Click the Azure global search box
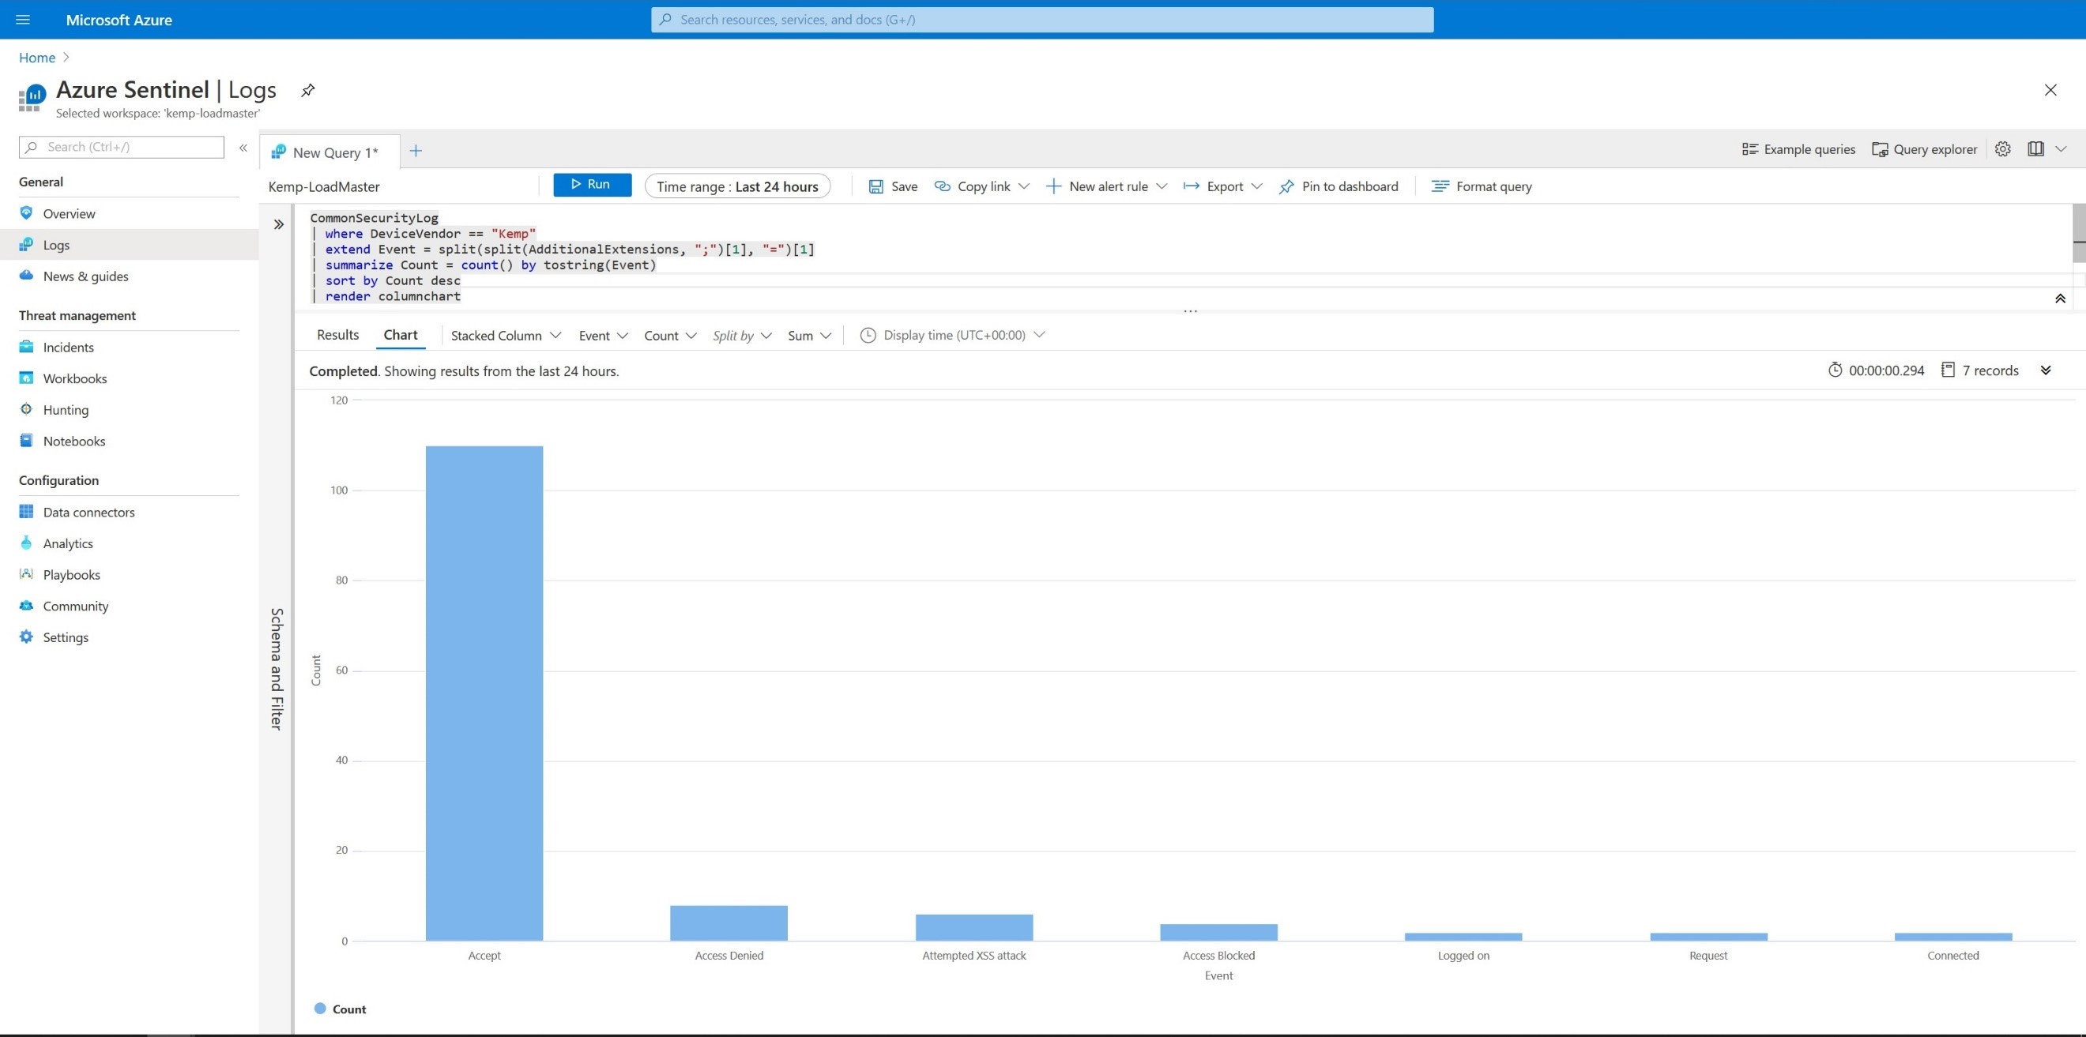 [x=1041, y=20]
